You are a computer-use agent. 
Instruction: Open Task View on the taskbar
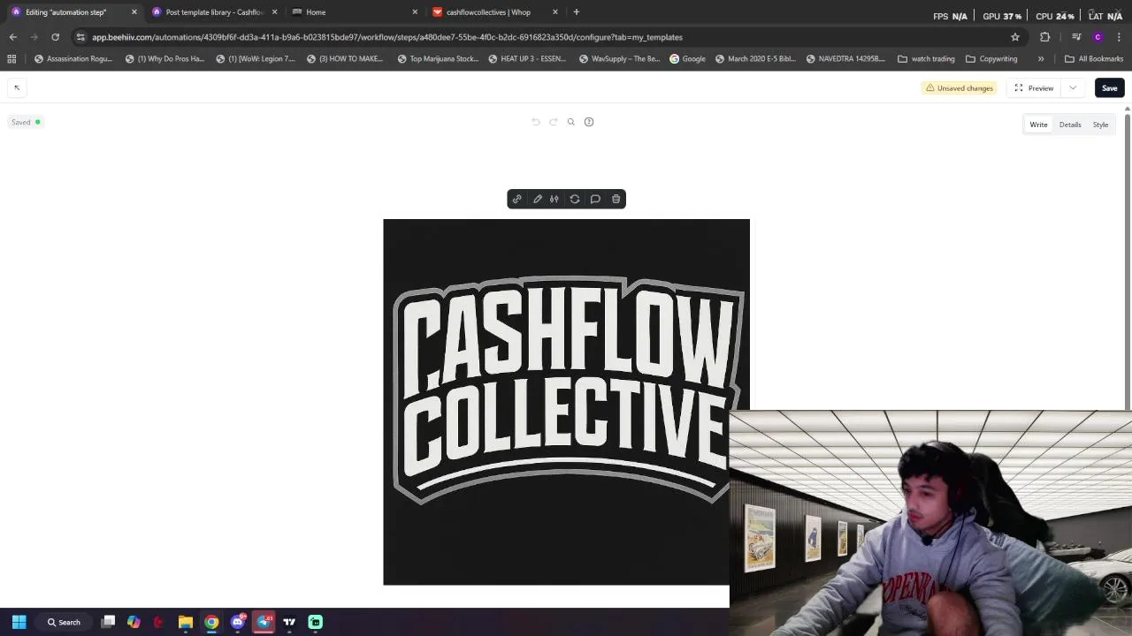108,622
